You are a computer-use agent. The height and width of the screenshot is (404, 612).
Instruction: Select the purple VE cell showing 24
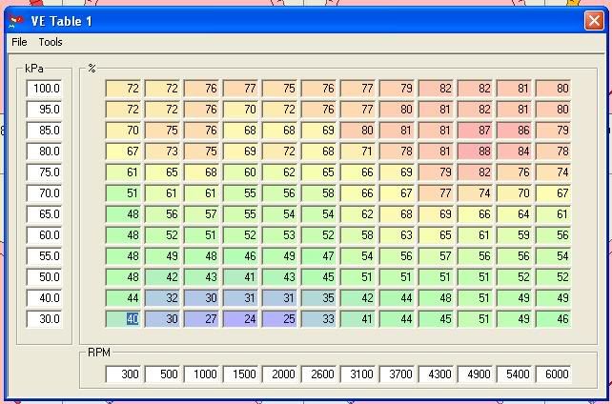click(241, 319)
